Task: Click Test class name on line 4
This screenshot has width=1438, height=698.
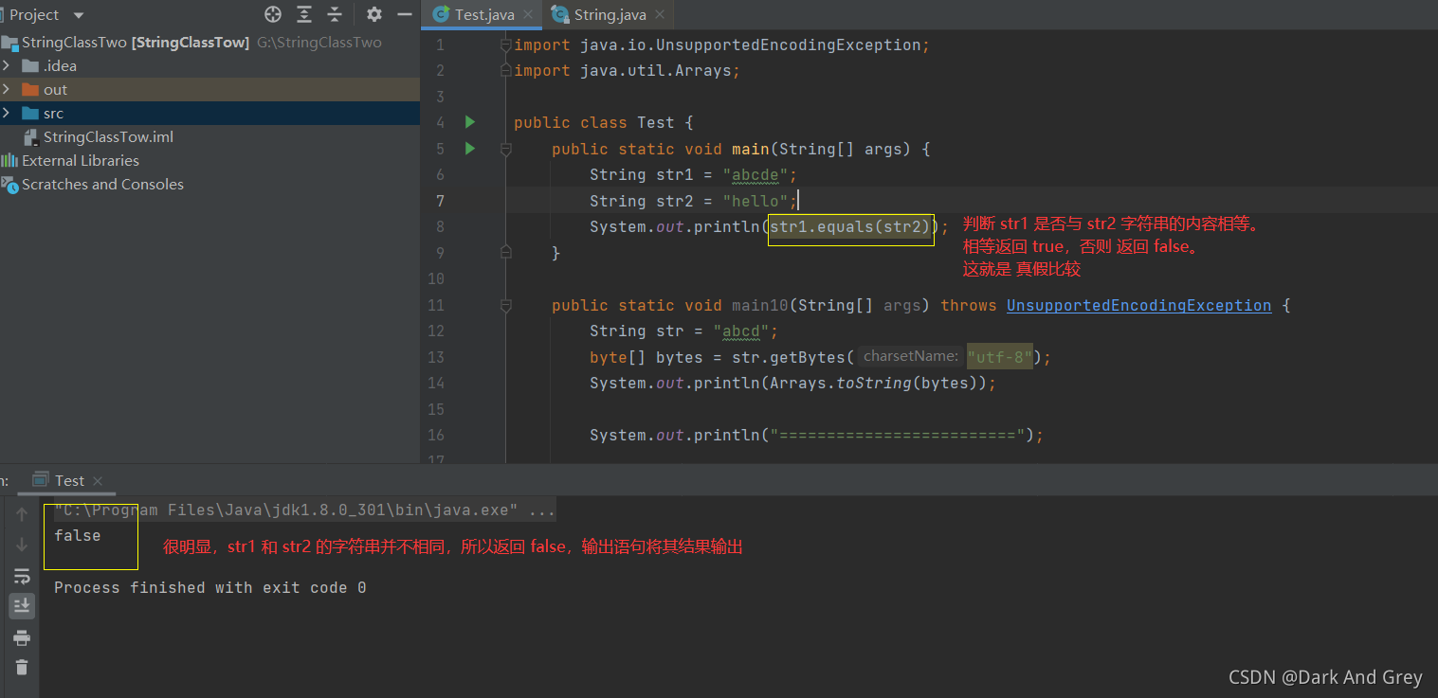Action: (x=655, y=122)
